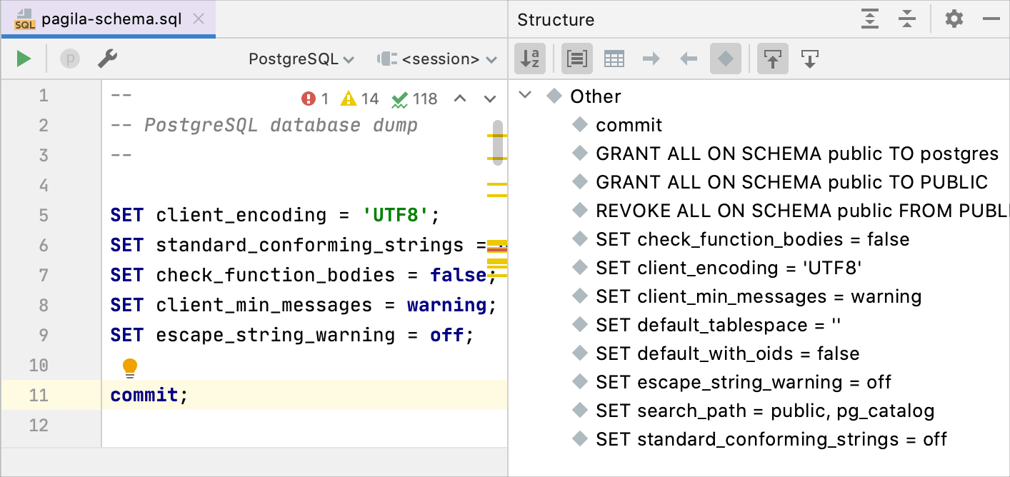Viewport: 1010px width, 477px height.
Task: Run the SQL script with green play button
Action: [24, 59]
